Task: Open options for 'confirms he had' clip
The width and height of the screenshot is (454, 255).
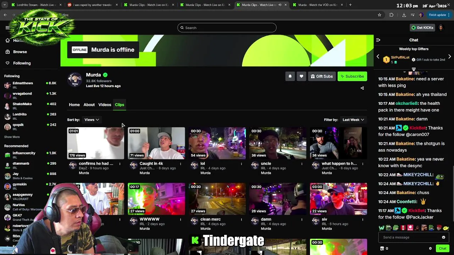Action: click(120, 164)
